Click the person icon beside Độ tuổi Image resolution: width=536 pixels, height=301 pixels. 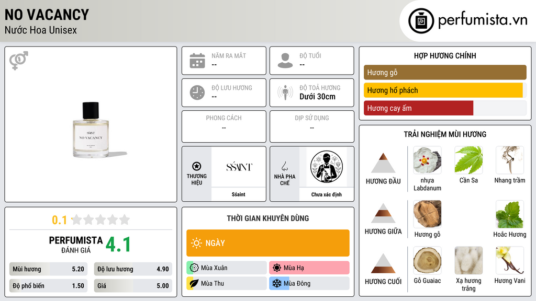point(285,61)
